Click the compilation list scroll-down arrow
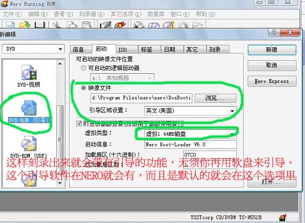This screenshot has height=223, width=305. coord(60,183)
